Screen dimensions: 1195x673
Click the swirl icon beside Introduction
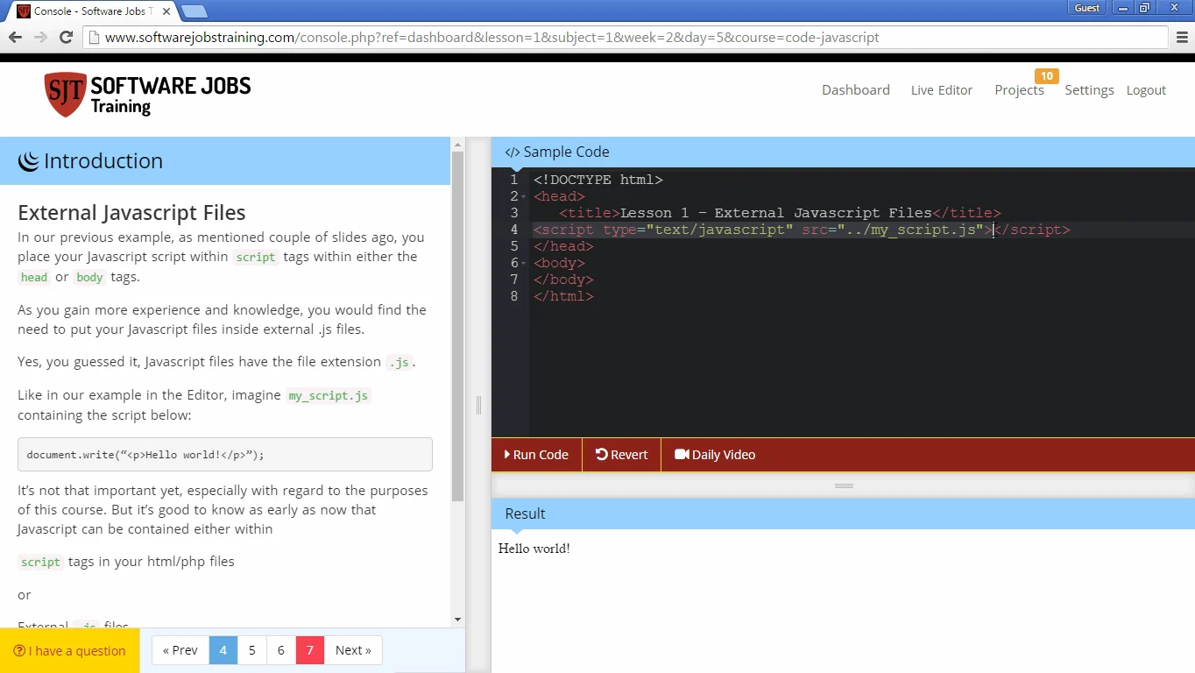(28, 161)
